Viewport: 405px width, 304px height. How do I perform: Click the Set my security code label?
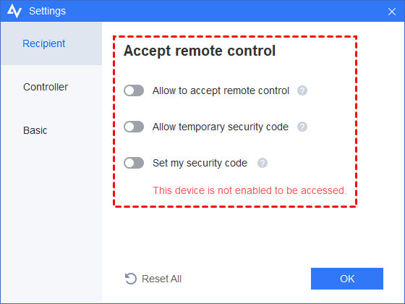pyautogui.click(x=200, y=163)
